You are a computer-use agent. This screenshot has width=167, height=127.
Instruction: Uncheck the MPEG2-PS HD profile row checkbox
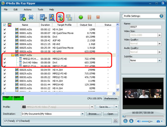click(x=4, y=59)
